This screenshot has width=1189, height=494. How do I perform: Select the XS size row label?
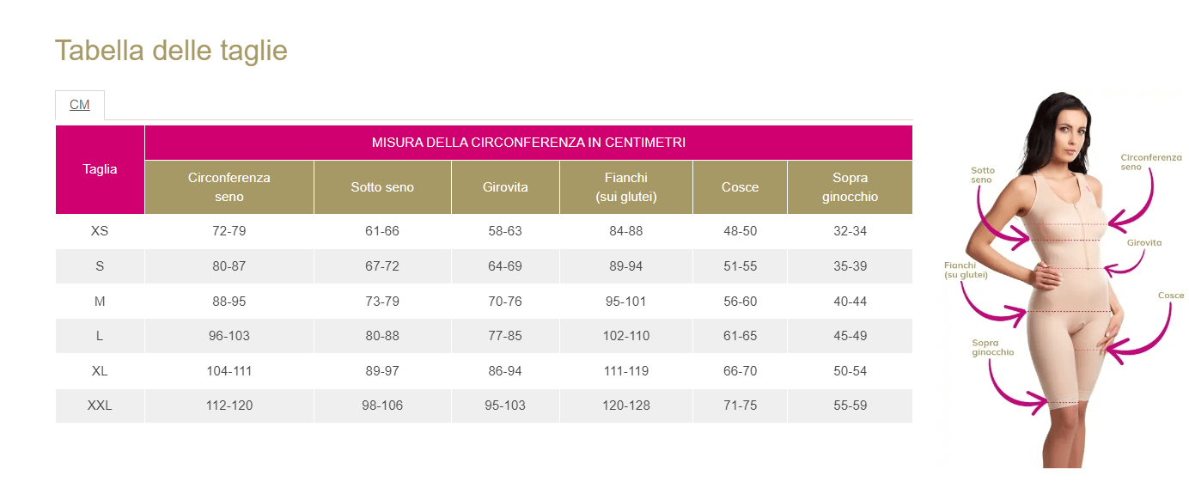tap(100, 231)
